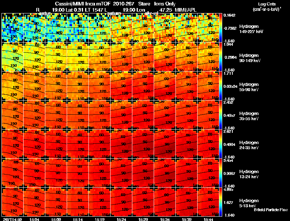
Task: Open the 90-149 keV panel at 15:04
Action: (34, 57)
